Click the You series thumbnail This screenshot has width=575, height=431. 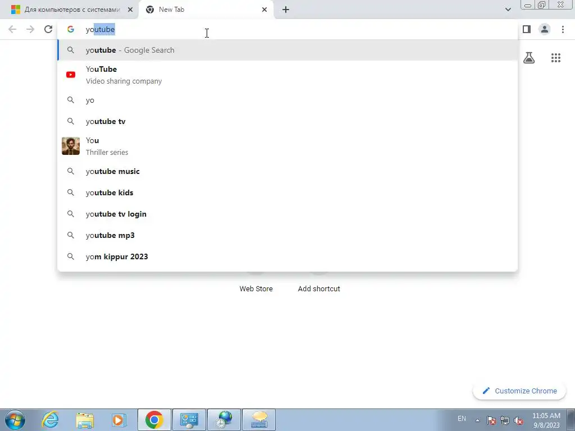(71, 146)
